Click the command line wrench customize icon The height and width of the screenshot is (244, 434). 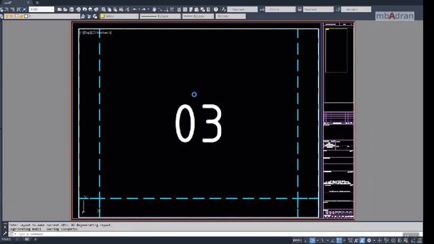(5, 233)
